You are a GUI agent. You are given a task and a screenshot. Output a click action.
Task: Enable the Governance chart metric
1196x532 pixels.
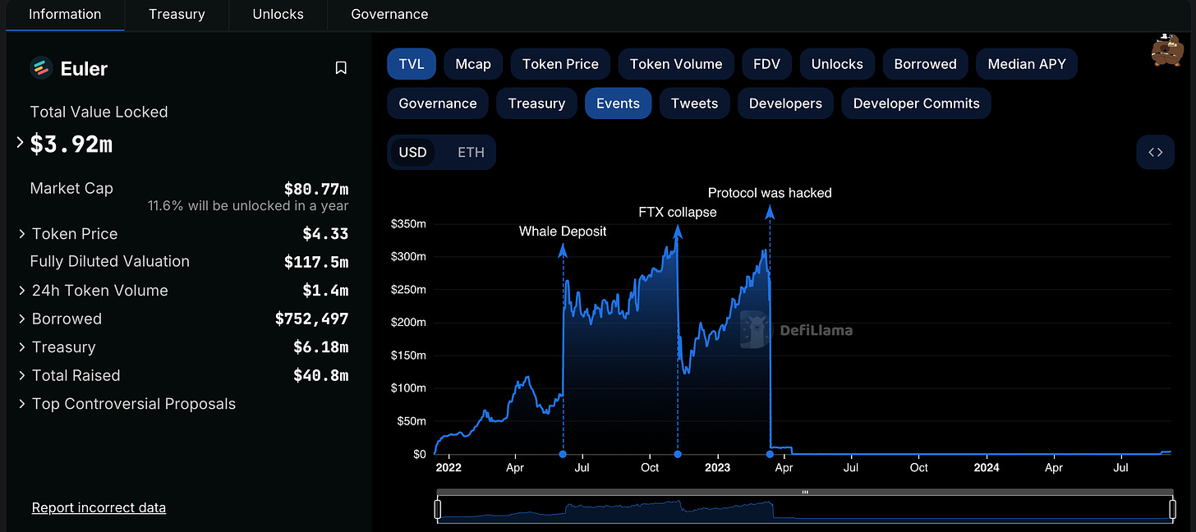438,103
